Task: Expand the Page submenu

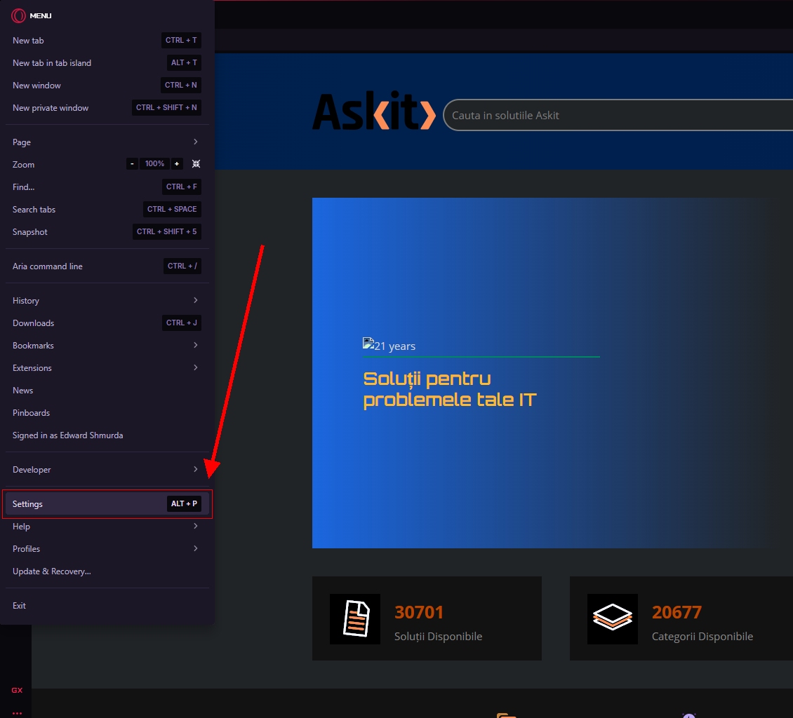Action: click(x=107, y=142)
